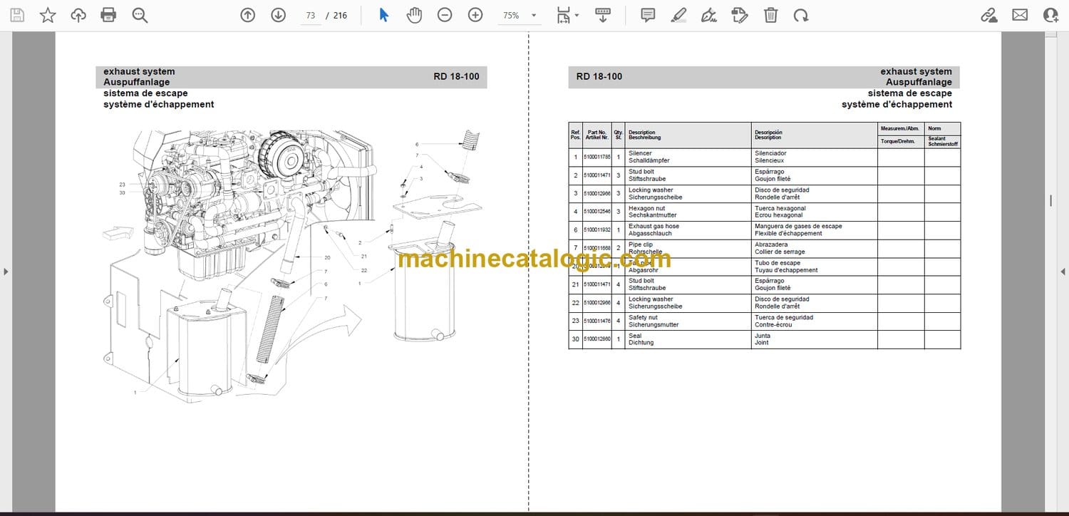Zoom in with the plus icon

point(475,15)
